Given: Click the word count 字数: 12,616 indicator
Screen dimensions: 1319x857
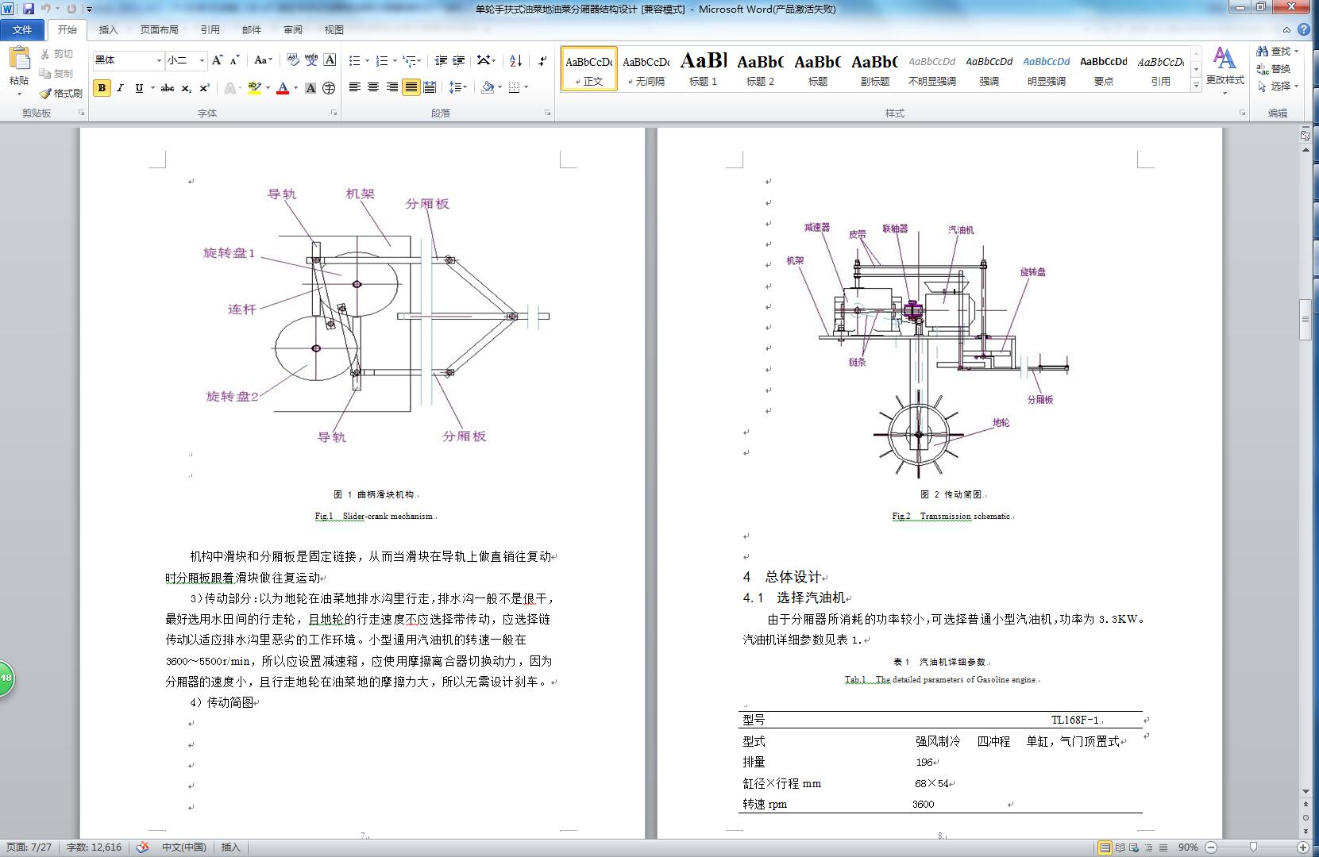Looking at the screenshot, I should (x=94, y=847).
